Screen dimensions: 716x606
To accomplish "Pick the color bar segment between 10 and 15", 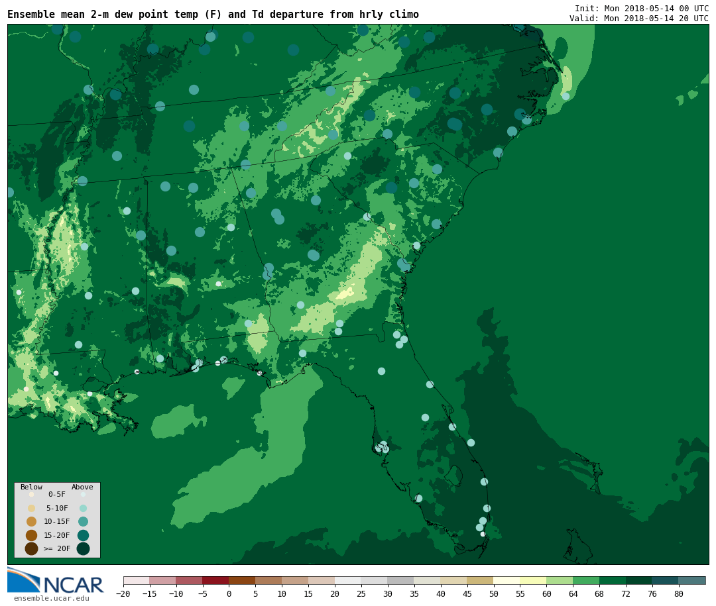I will 295,580.
